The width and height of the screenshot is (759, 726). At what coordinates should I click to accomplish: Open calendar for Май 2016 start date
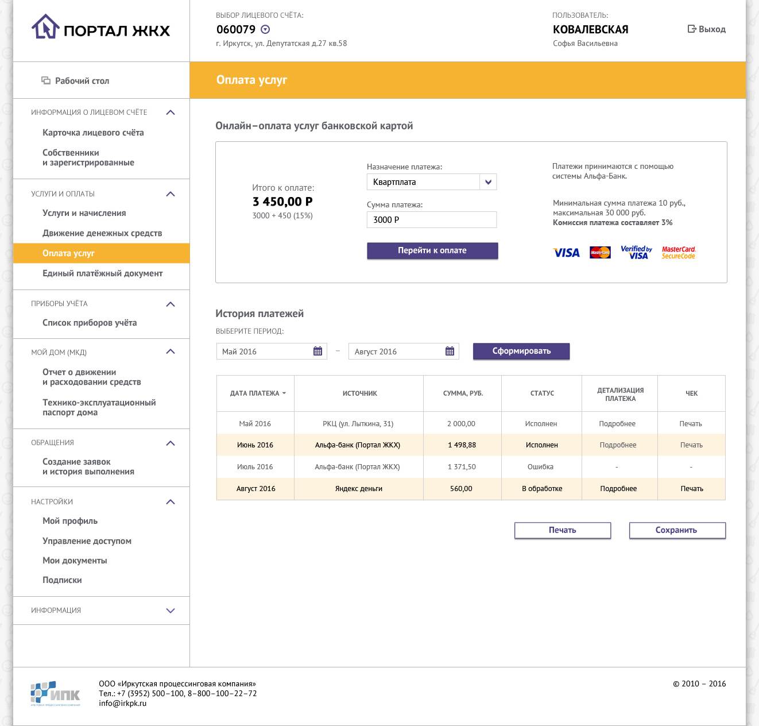317,352
